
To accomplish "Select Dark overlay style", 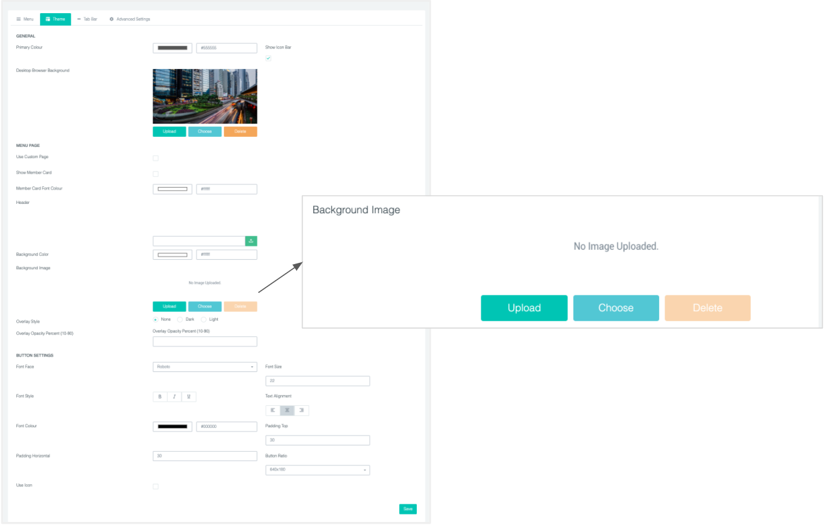I will (x=180, y=319).
